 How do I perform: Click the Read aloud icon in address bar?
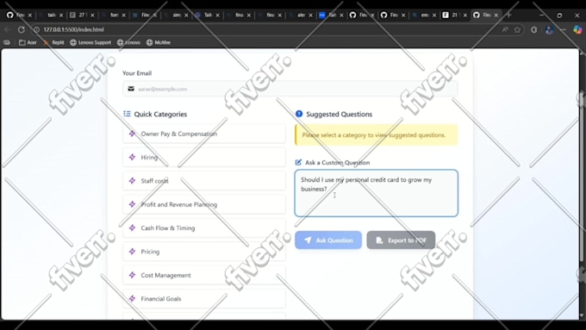(x=505, y=29)
